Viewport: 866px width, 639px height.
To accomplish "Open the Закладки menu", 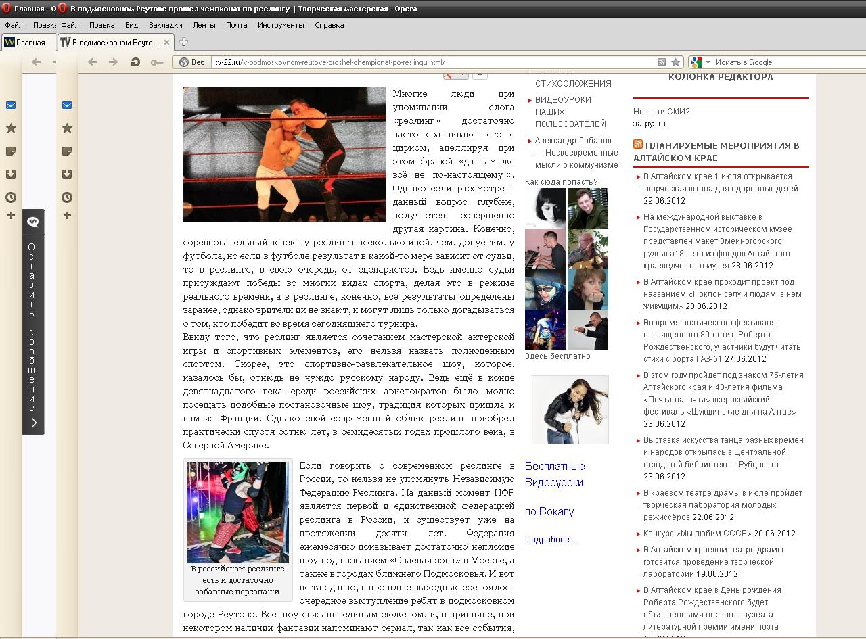I will tap(165, 25).
